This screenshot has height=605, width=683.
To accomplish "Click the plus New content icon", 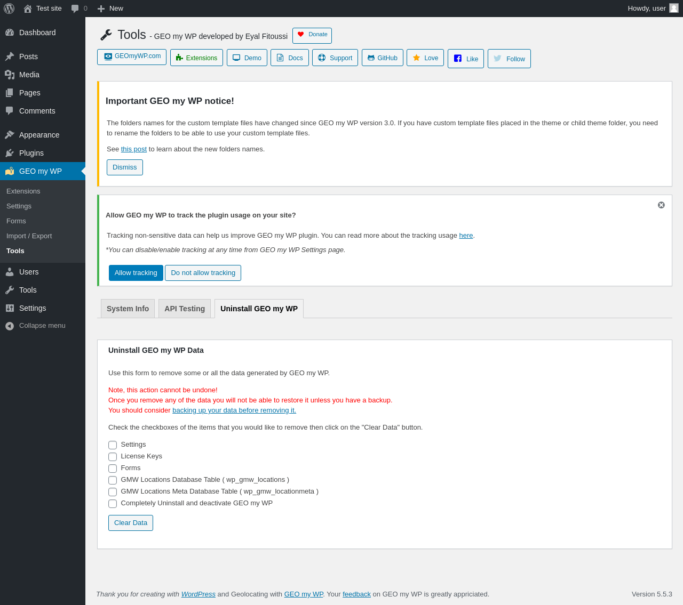I will coord(101,9).
